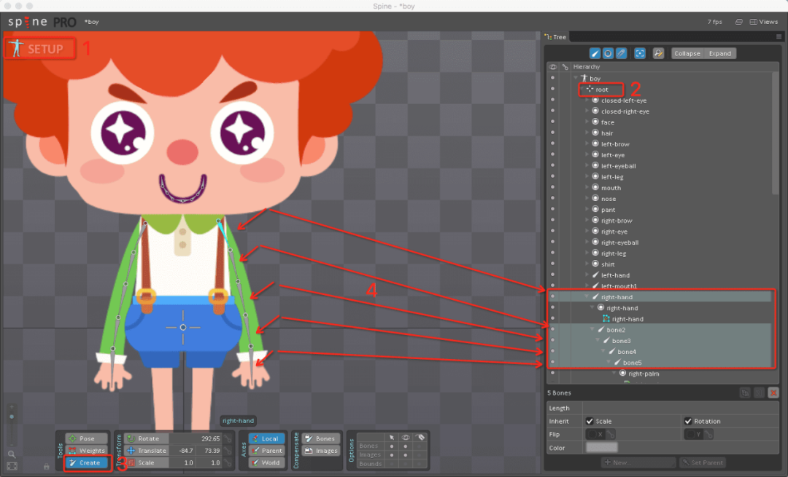Viewport: 788px width, 477px height.
Task: Expand the hair slot node
Action: (587, 133)
